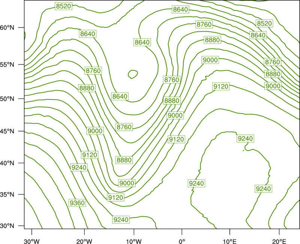
Task: Select the rightmost 8520 contour label
Action: (264, 23)
